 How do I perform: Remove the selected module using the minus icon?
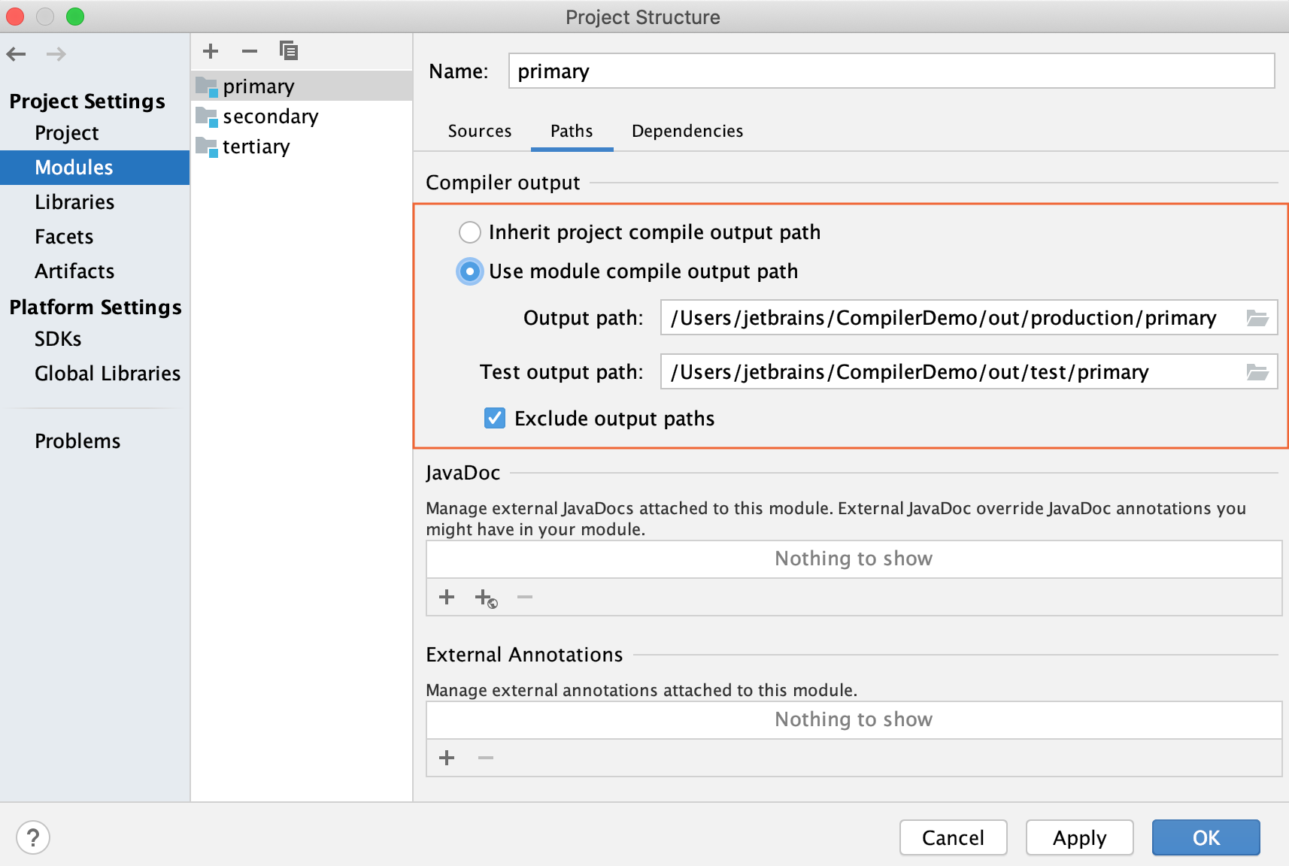249,50
